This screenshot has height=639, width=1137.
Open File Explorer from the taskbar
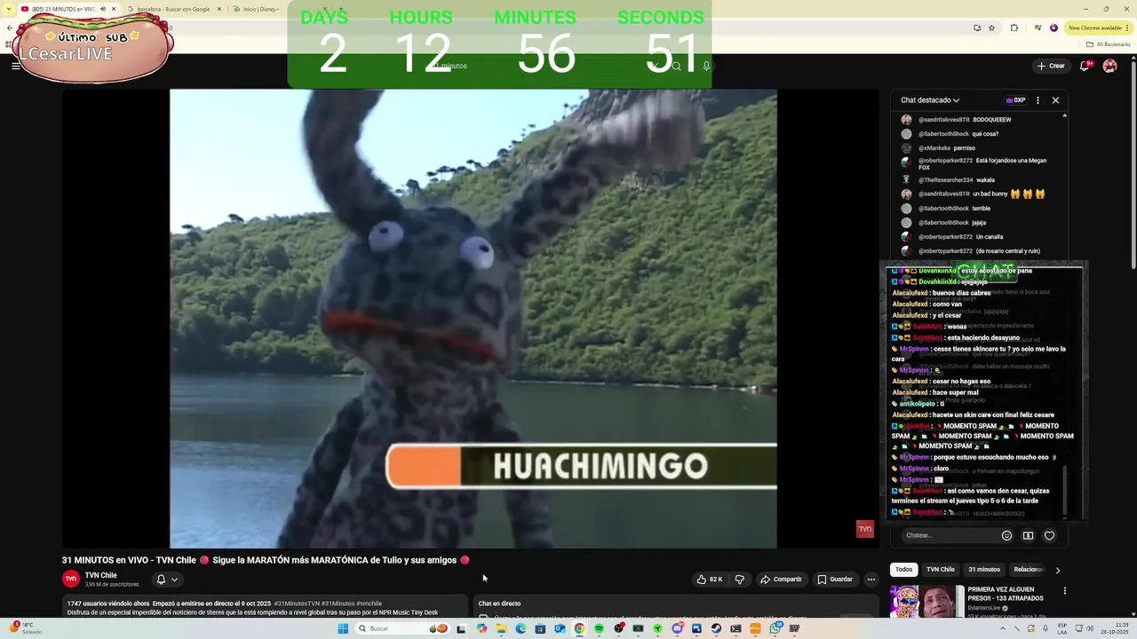[x=501, y=628]
